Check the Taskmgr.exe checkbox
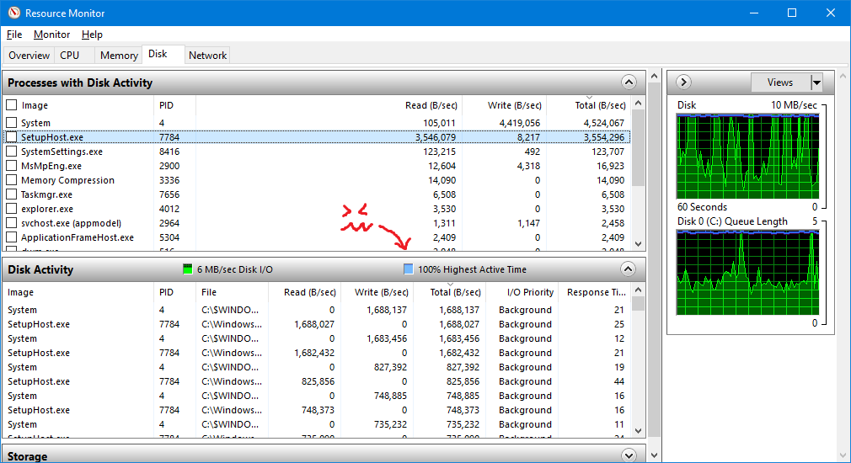This screenshot has width=851, height=463. click(12, 194)
